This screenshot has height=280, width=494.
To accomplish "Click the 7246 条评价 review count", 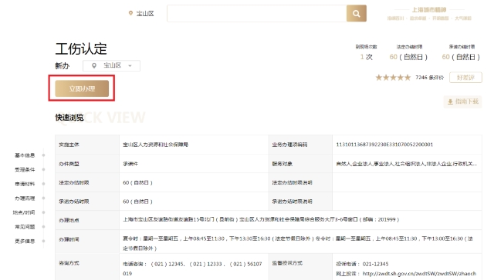I will click(x=429, y=78).
